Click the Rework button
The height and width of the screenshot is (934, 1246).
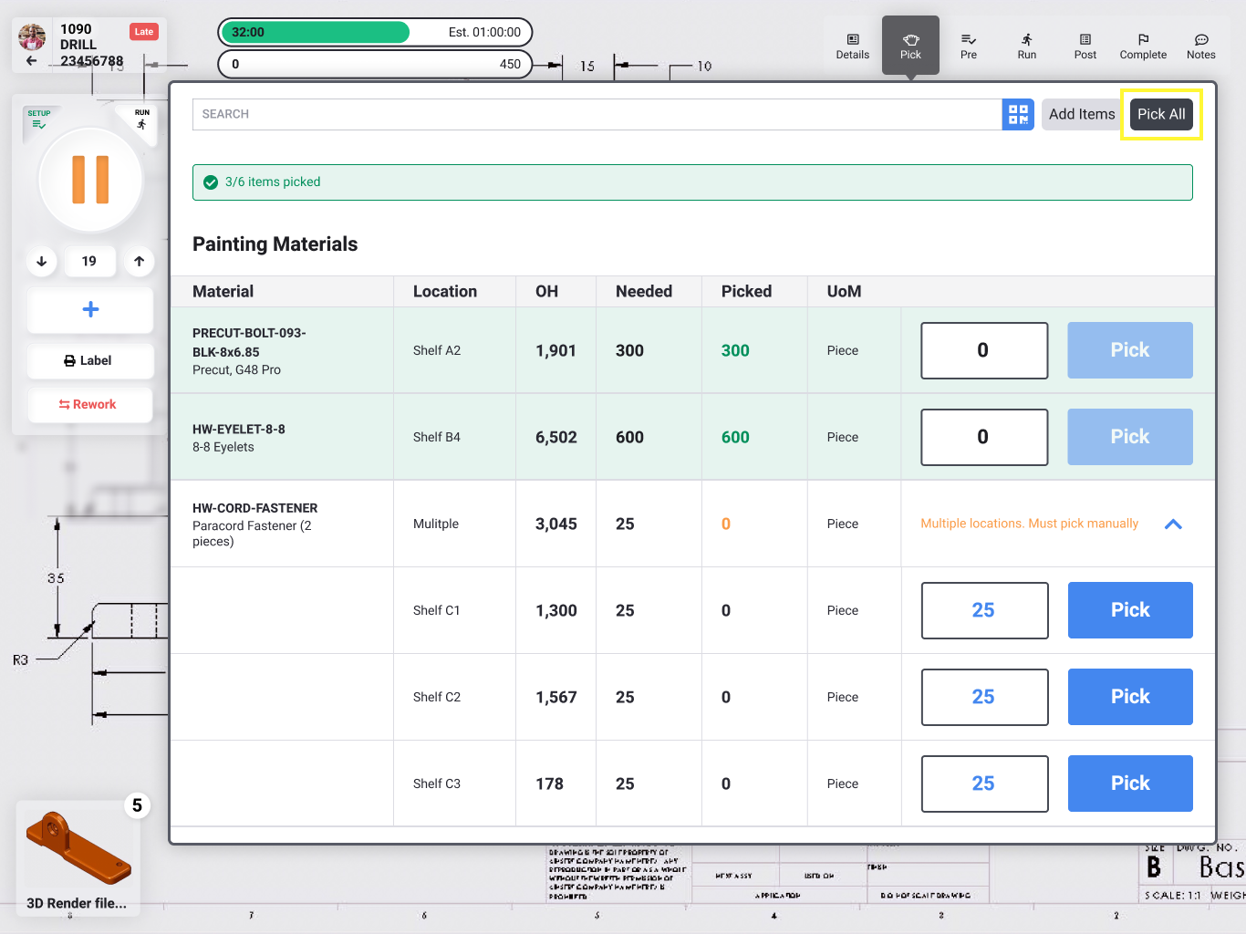[89, 404]
